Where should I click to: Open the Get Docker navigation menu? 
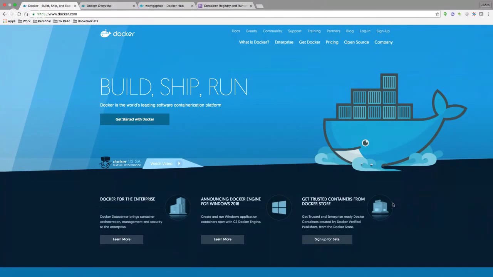[309, 42]
